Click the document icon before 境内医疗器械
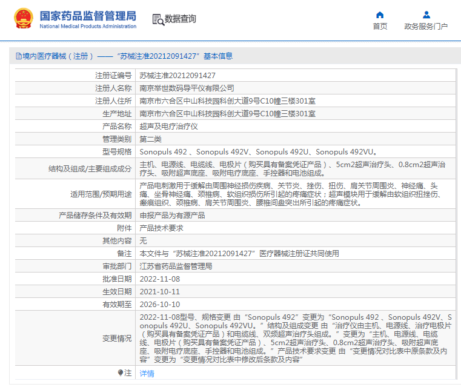 19,56
